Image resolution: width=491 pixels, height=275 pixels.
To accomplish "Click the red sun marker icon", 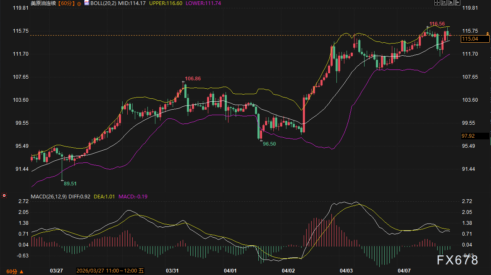I will (x=4, y=195).
